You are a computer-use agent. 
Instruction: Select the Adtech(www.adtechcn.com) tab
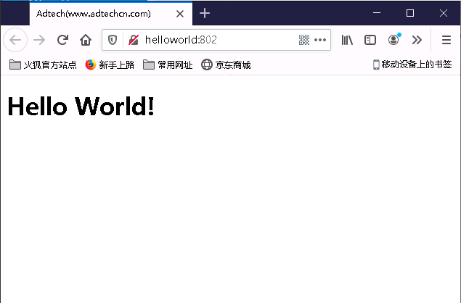(111, 14)
